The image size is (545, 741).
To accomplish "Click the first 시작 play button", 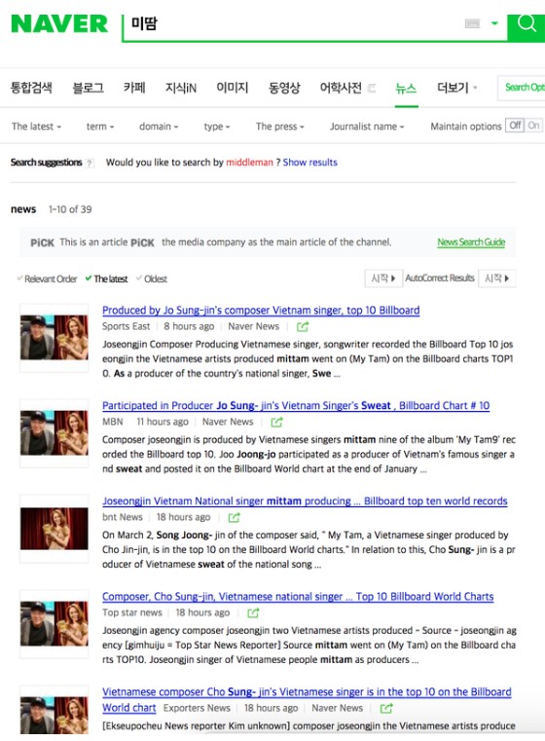I will pos(383,278).
